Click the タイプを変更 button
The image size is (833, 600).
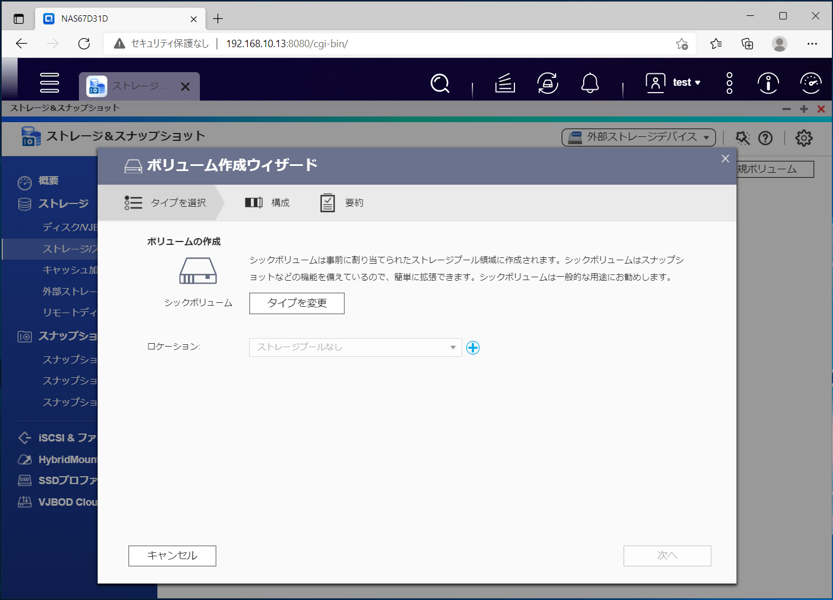point(297,303)
